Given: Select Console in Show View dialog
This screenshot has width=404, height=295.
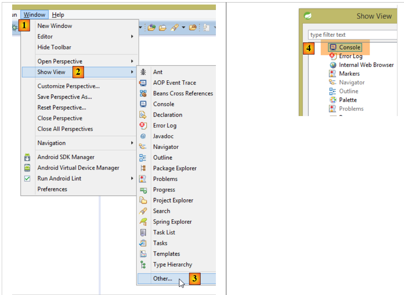Looking at the screenshot, I should click(350, 47).
